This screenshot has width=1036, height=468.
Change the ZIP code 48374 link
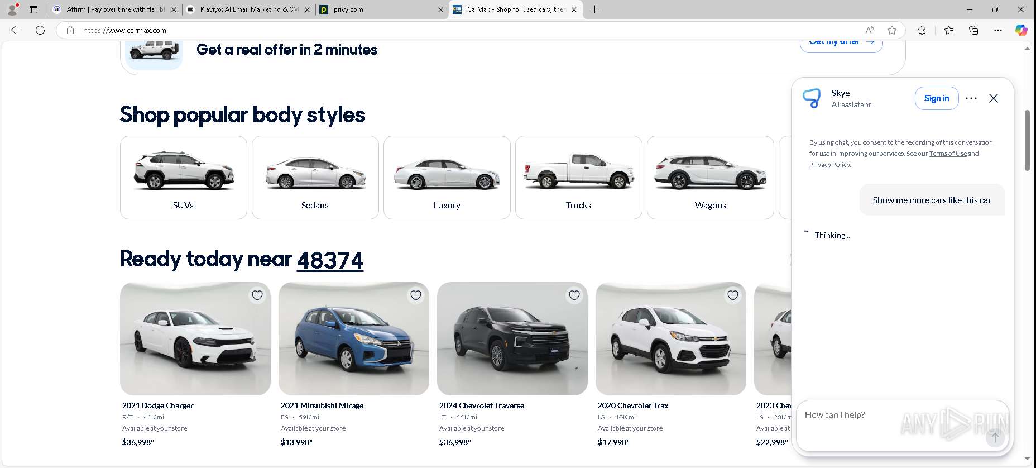pos(330,260)
